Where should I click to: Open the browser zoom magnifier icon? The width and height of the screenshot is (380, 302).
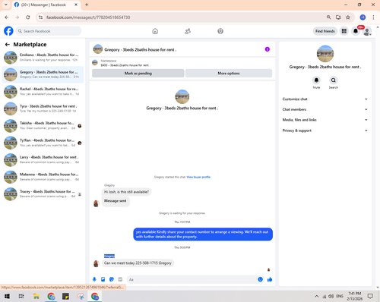328,17
